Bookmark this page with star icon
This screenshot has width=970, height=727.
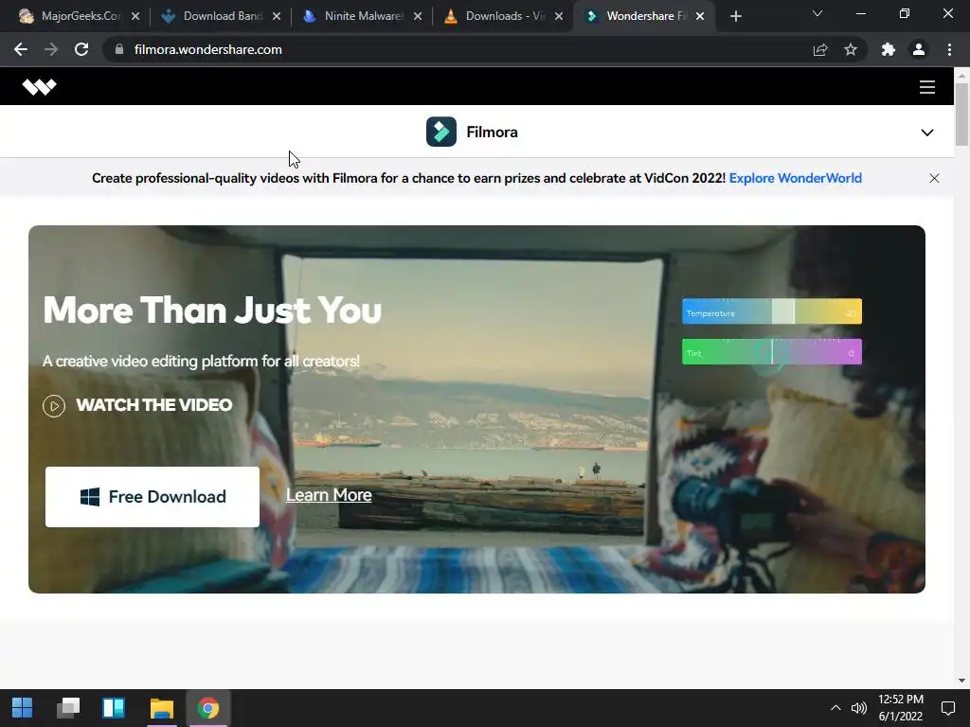[851, 49]
